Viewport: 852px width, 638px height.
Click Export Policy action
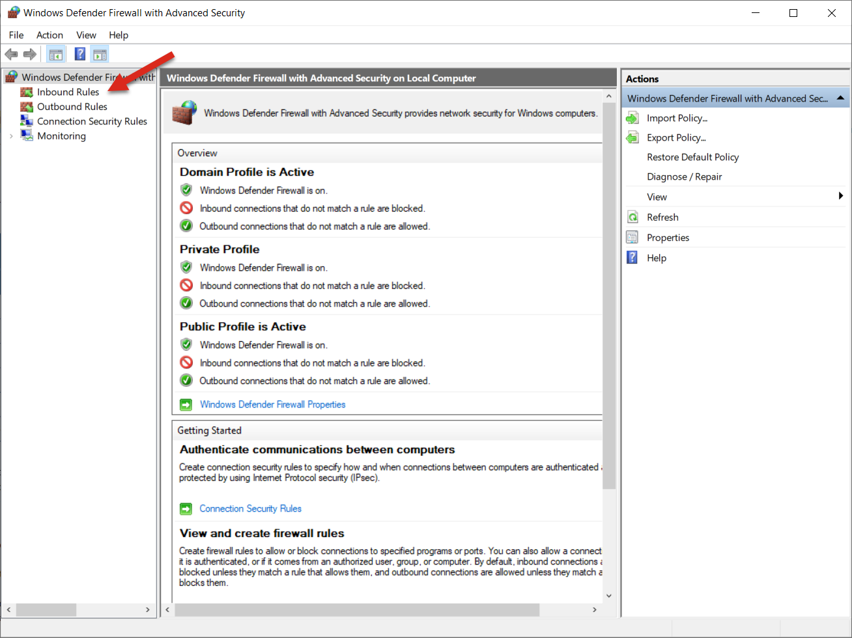tap(677, 137)
